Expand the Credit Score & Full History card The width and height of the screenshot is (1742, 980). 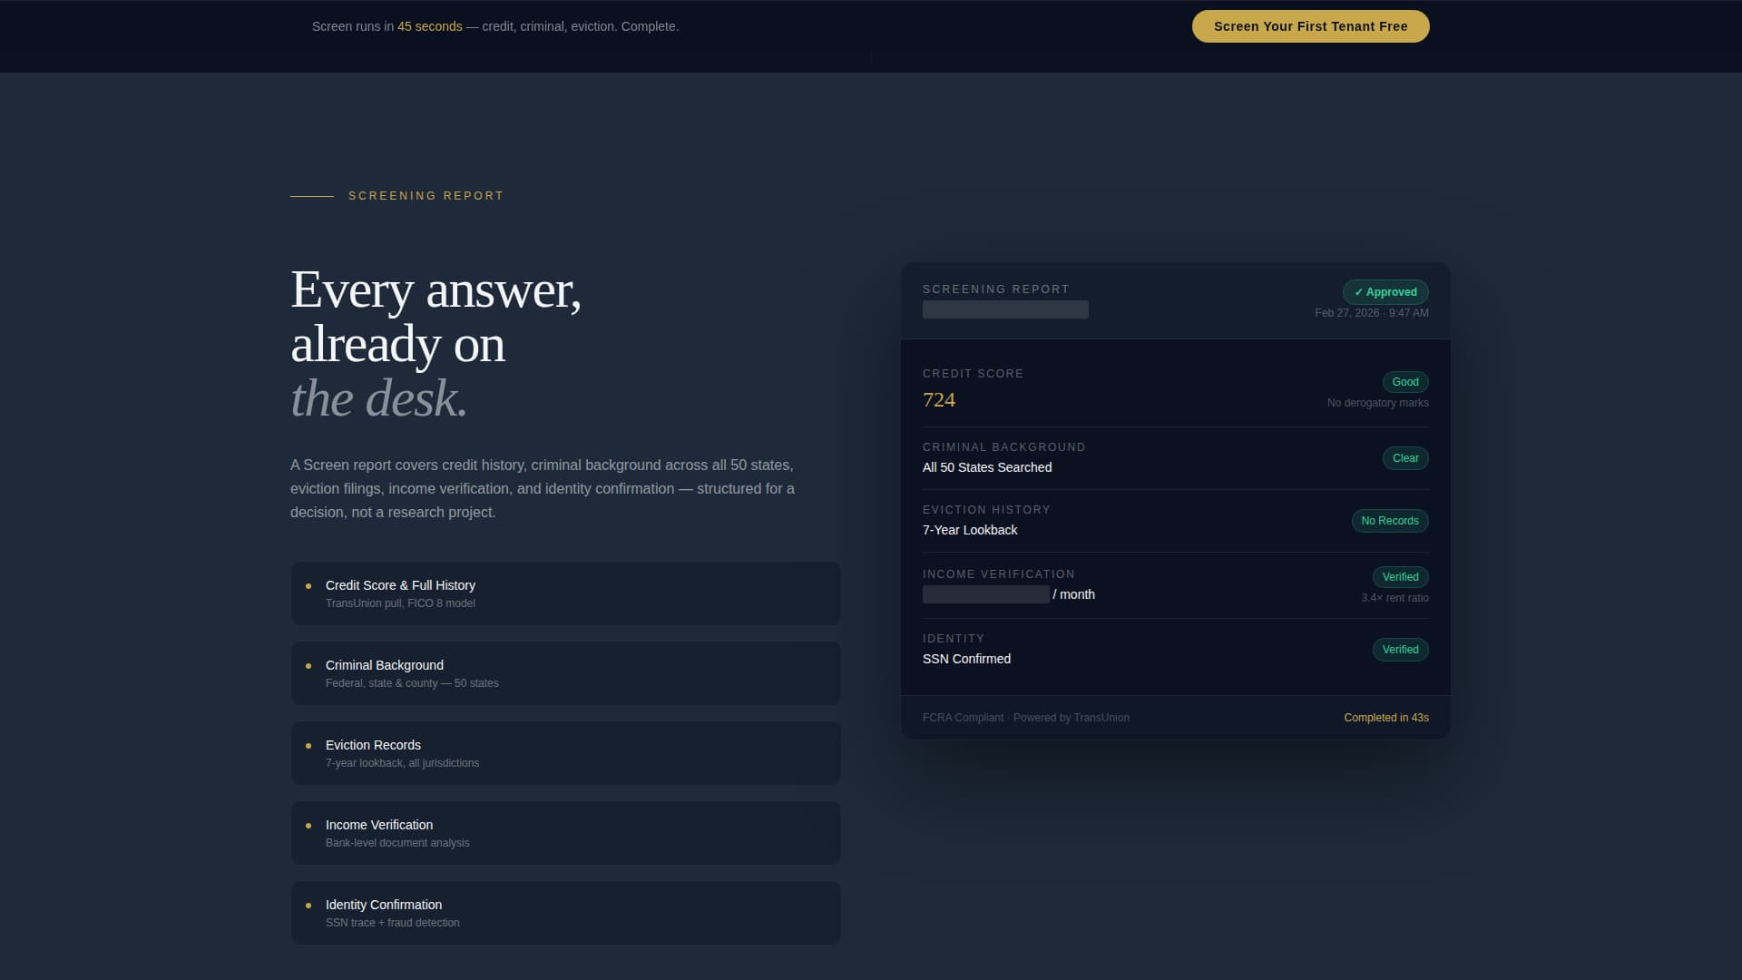point(565,593)
